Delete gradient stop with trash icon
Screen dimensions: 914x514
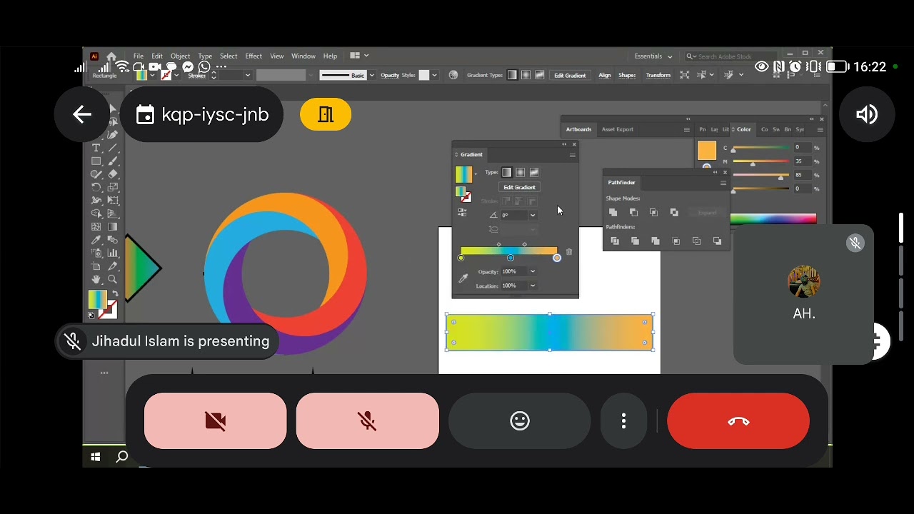click(569, 251)
